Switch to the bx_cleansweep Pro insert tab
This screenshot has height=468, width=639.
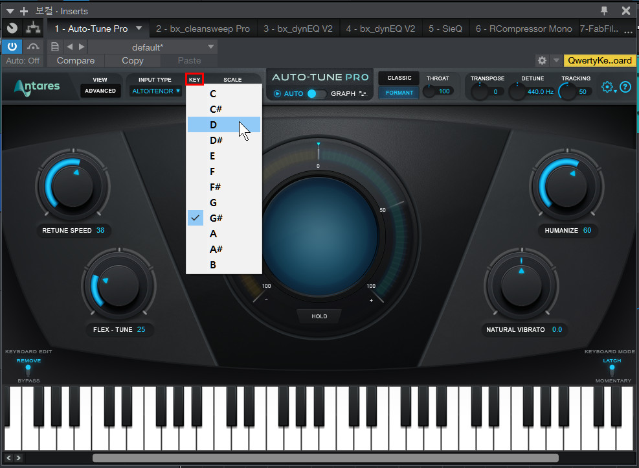203,29
